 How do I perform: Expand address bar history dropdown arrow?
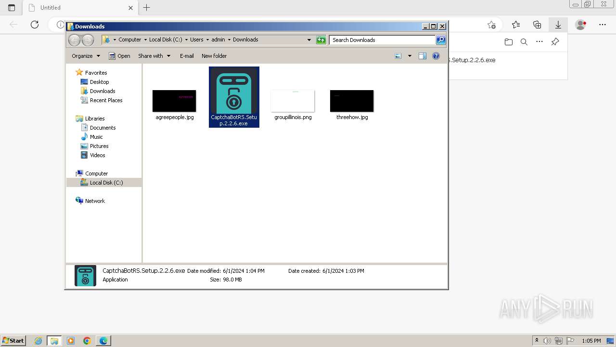(309, 40)
